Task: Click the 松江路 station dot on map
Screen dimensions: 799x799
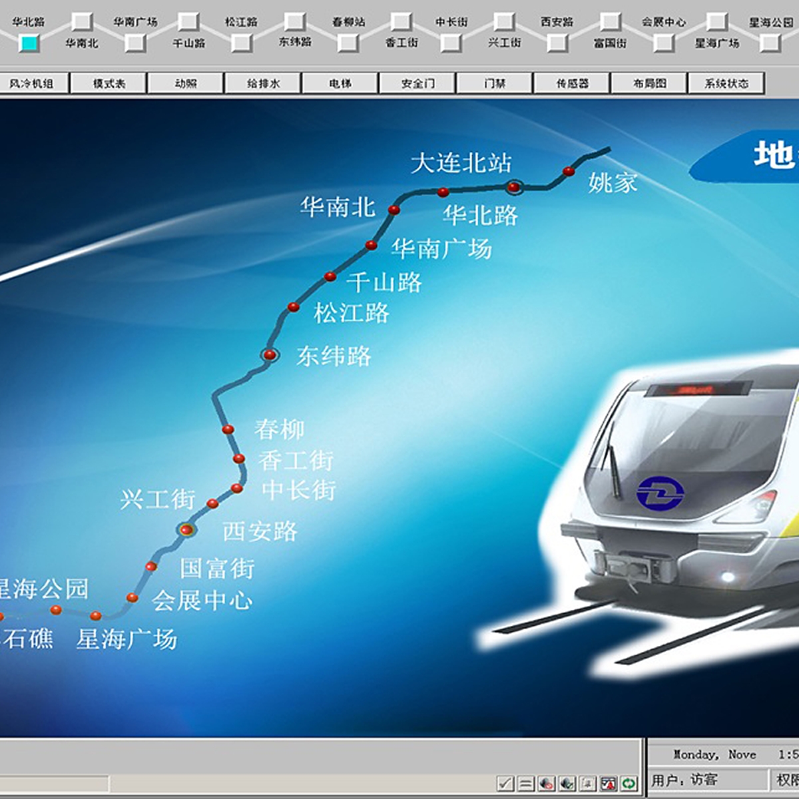Action: pos(294,307)
